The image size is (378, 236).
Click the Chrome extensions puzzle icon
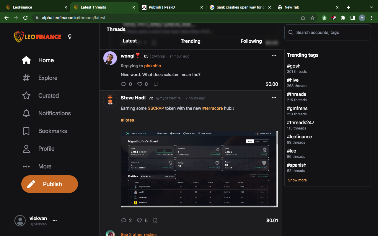pyautogui.click(x=343, y=18)
